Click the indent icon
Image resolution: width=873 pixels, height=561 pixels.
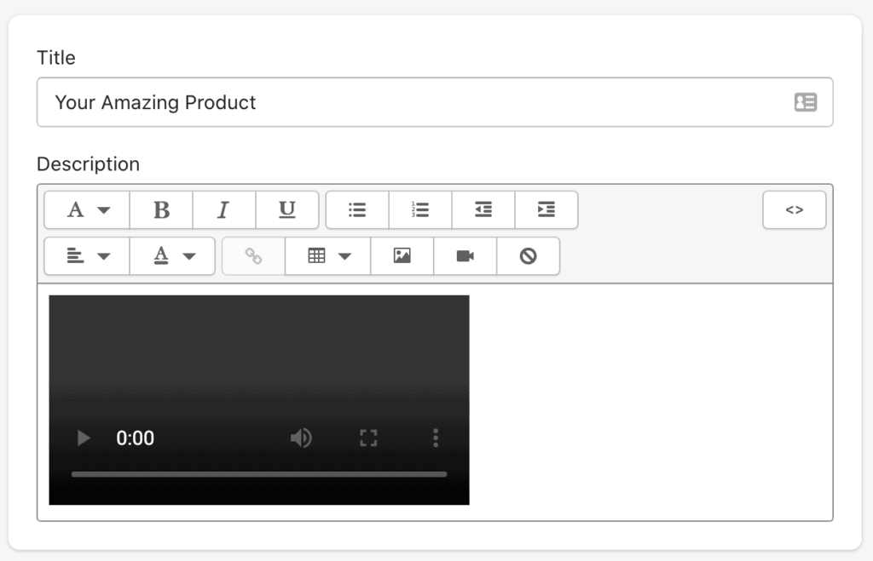point(546,210)
